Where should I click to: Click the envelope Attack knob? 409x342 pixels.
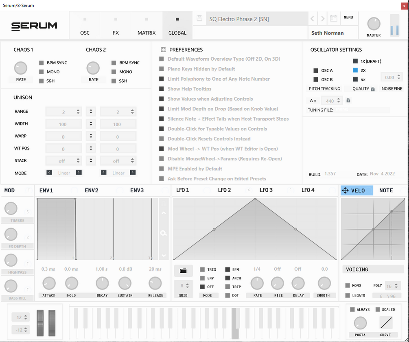pos(49,283)
